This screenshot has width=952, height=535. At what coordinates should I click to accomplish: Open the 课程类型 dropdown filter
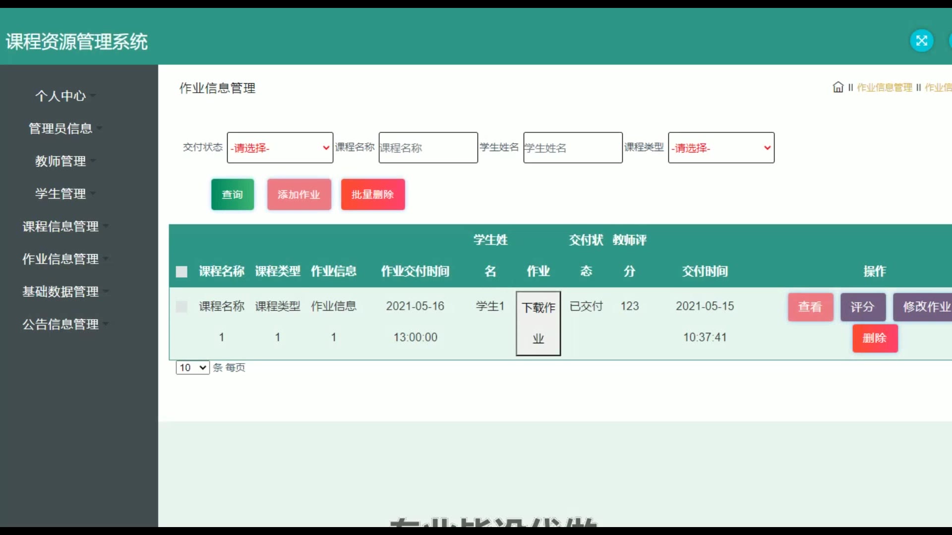(720, 148)
